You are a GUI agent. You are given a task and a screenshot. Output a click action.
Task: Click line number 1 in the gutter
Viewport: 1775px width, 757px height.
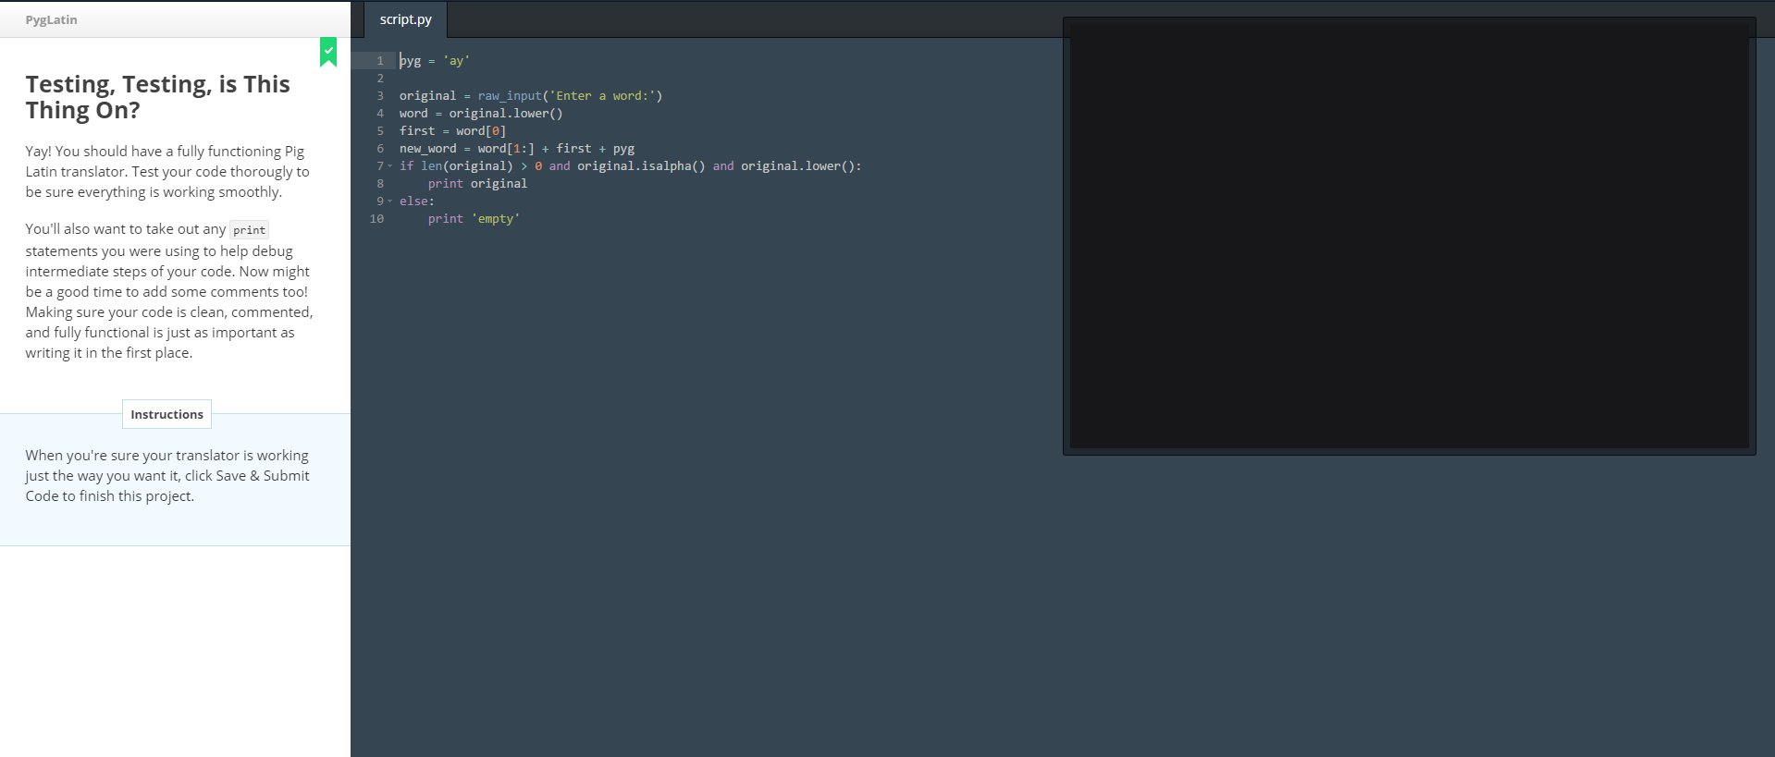(x=379, y=61)
